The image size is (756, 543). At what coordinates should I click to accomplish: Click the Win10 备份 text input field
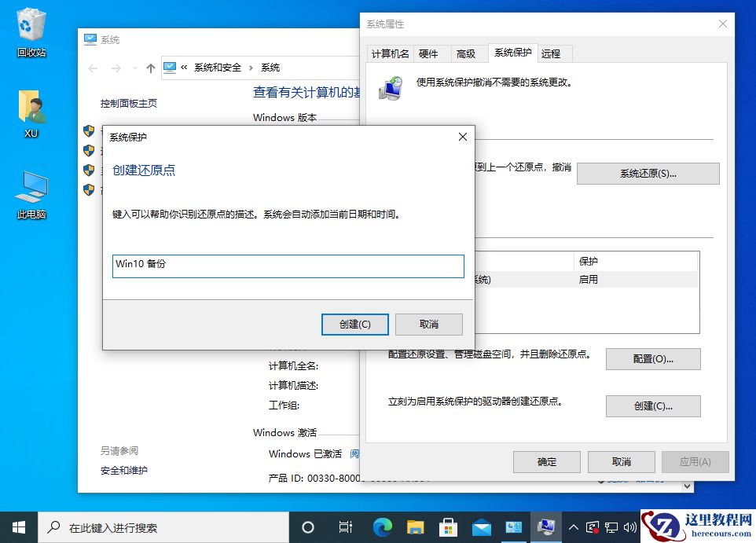pos(287,266)
